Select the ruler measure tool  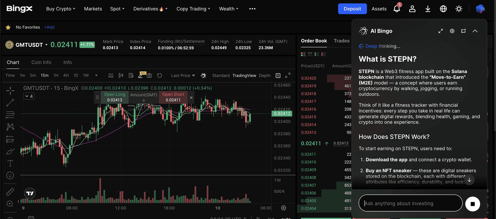10,192
